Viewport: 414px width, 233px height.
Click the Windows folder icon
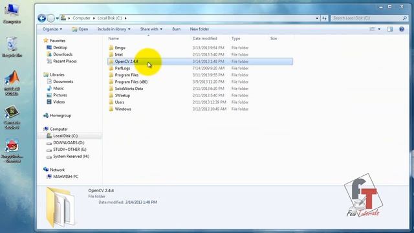[111, 109]
